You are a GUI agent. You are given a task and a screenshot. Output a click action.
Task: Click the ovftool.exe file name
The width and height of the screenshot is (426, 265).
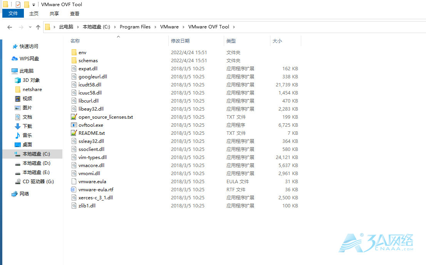pyautogui.click(x=91, y=125)
